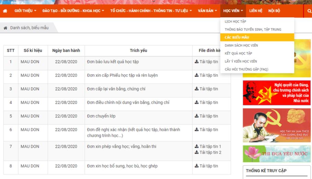Screen dimensions: 312x179
Task: Click the home icon in navigation bar
Action: pos(5,11)
